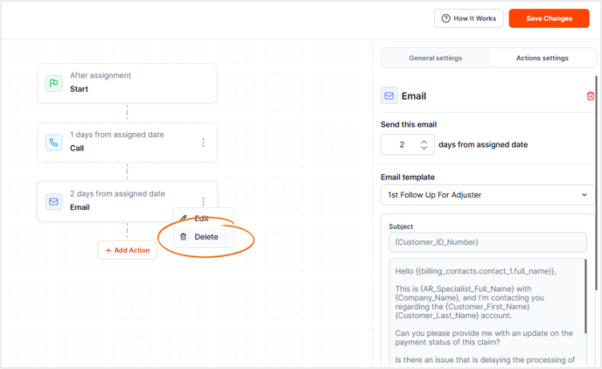
Task: Click the phone icon on Call node
Action: [54, 143]
